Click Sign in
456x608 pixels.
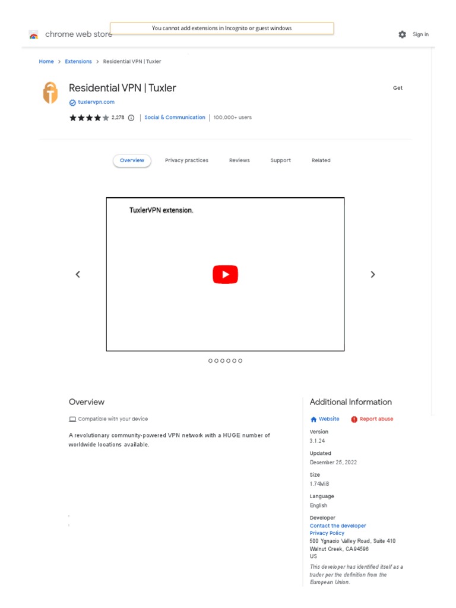click(421, 34)
